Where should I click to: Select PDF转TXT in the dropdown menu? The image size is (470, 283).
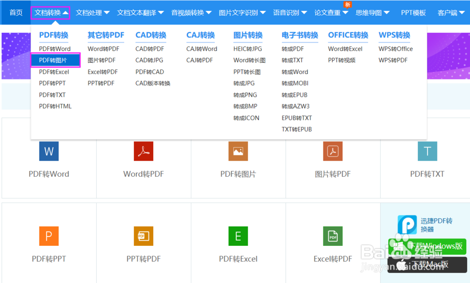(52, 95)
